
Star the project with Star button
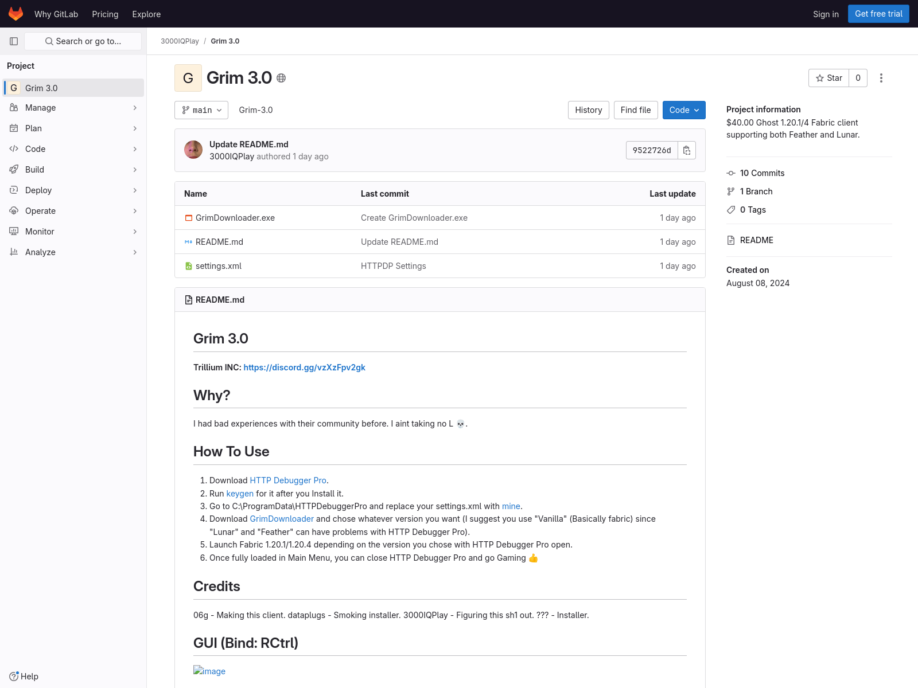(829, 78)
